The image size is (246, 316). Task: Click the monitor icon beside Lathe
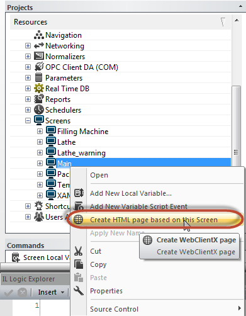(51, 142)
